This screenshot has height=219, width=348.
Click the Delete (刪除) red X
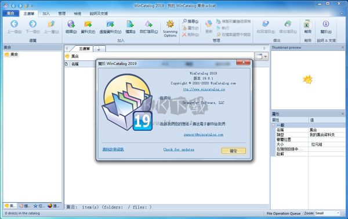click(190, 35)
